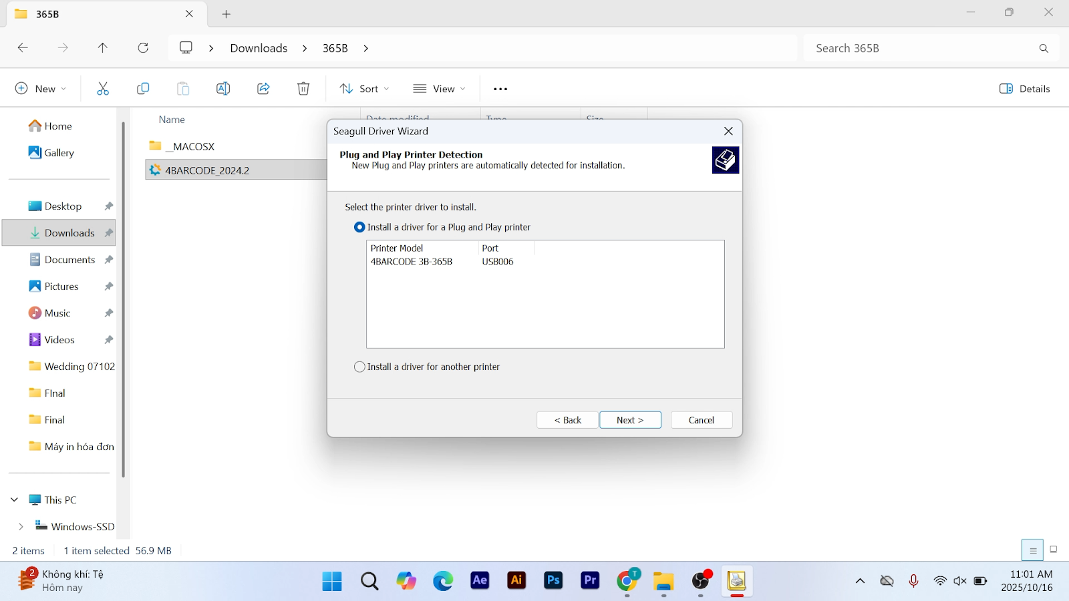Open Adobe Illustrator from the taskbar
This screenshot has height=601, width=1069.
[516, 582]
